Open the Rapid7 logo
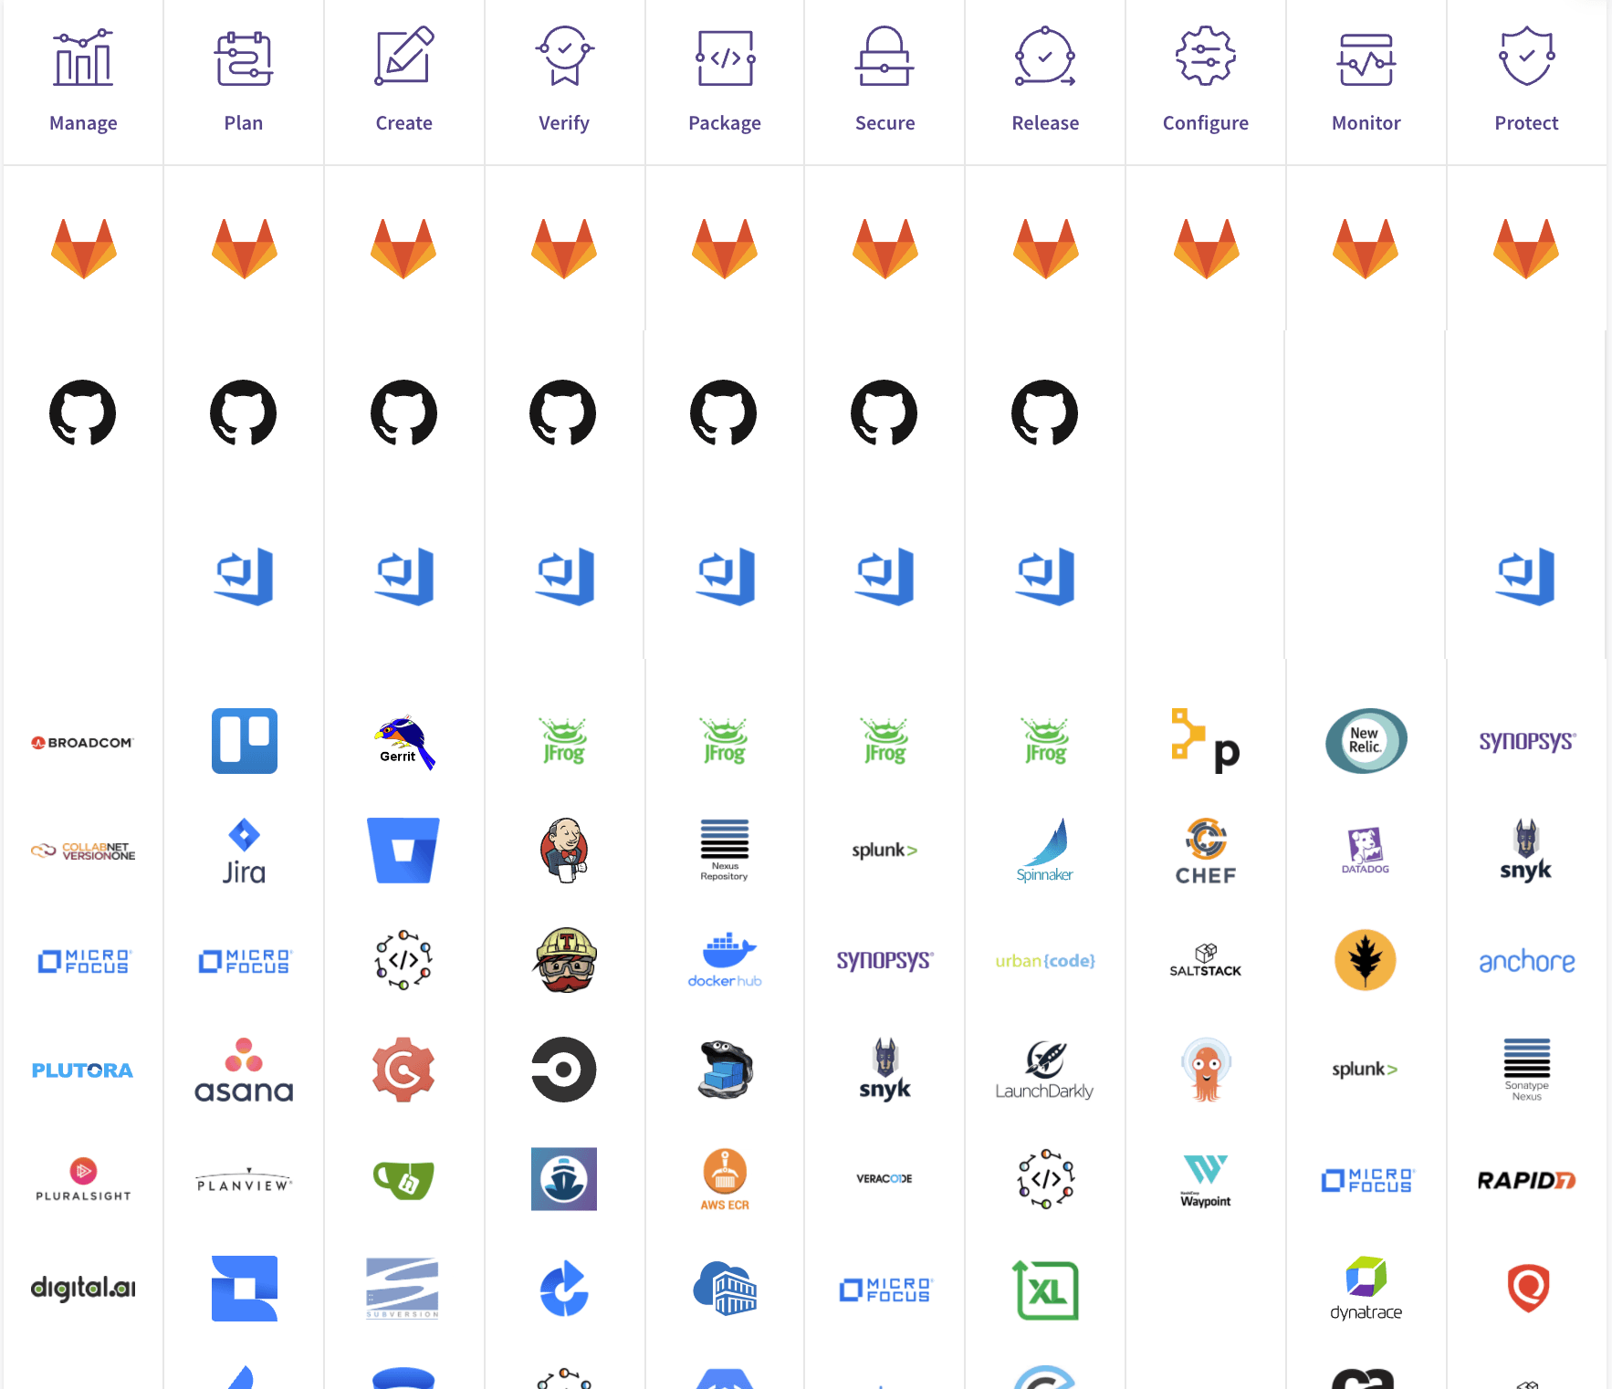The width and height of the screenshot is (1612, 1389). [x=1527, y=1180]
